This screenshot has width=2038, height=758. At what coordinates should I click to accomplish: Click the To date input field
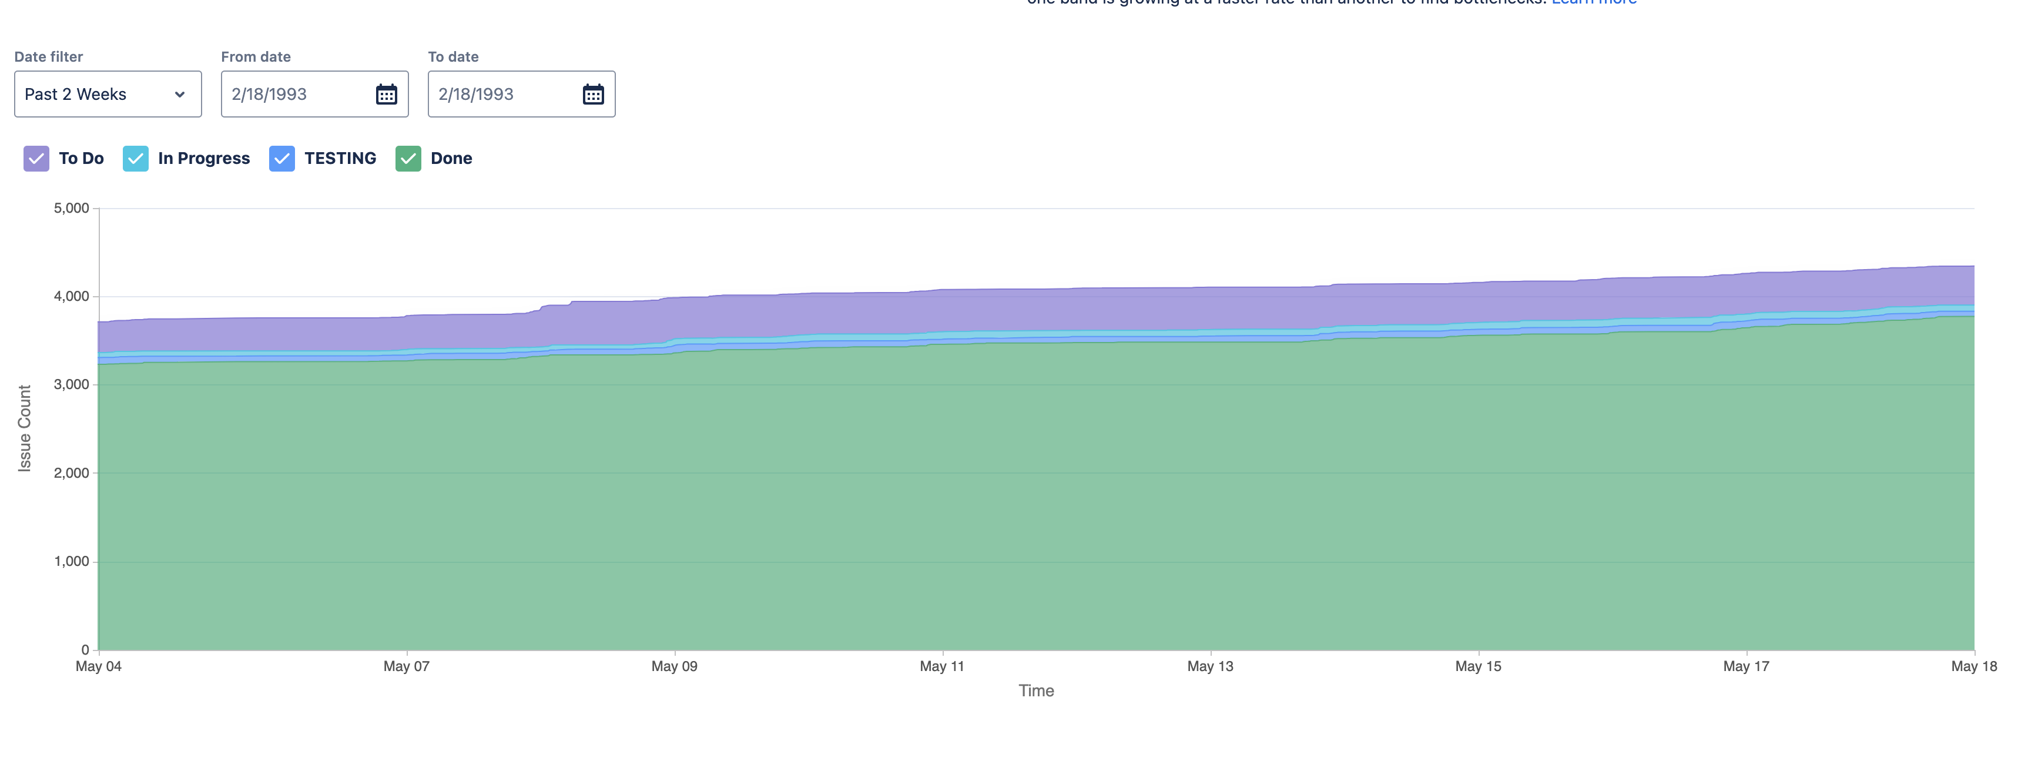[x=504, y=94]
